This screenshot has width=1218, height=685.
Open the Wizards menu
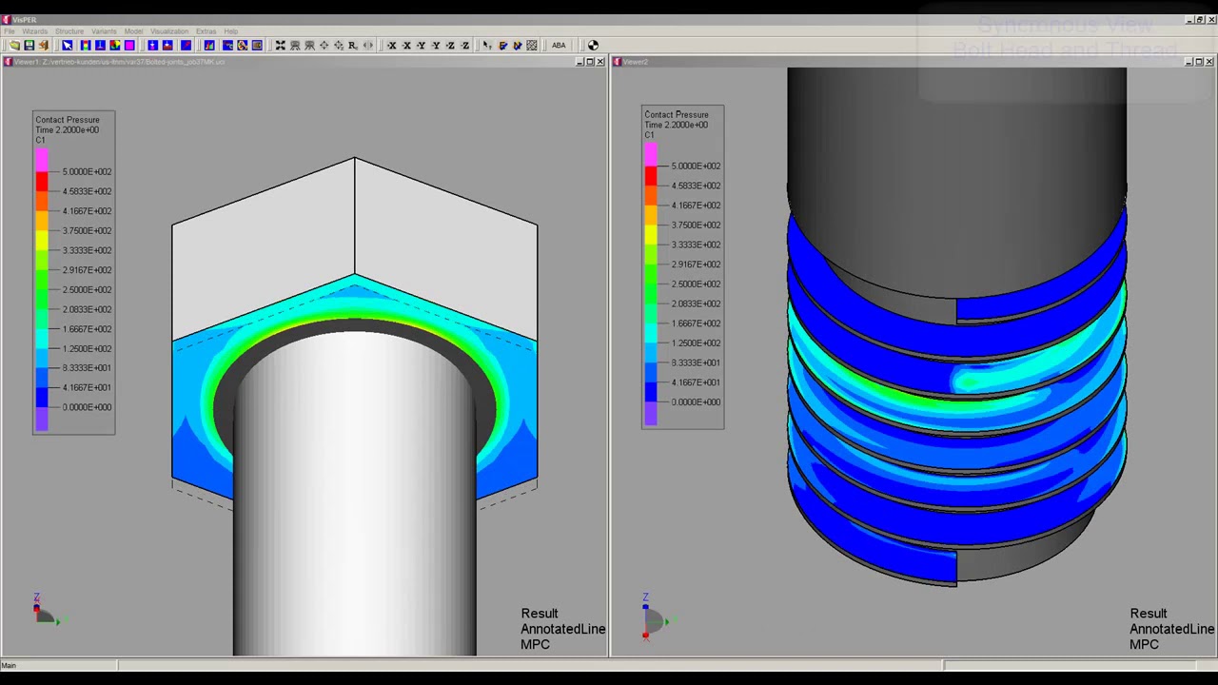[x=34, y=31]
